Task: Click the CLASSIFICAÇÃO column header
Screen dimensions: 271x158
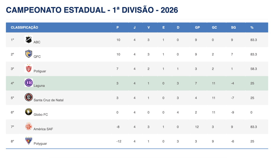Action: tap(24, 27)
